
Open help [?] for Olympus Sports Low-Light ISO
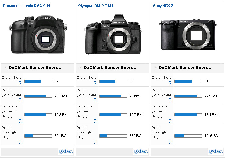(95, 142)
